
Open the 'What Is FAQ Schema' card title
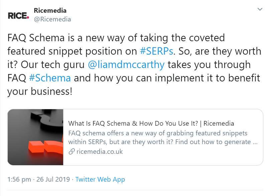click(151, 123)
